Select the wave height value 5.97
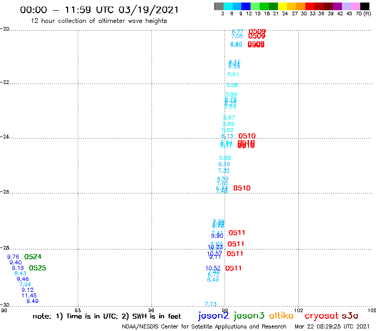Image resolution: width=376 pixels, height=331 pixels. point(229,118)
